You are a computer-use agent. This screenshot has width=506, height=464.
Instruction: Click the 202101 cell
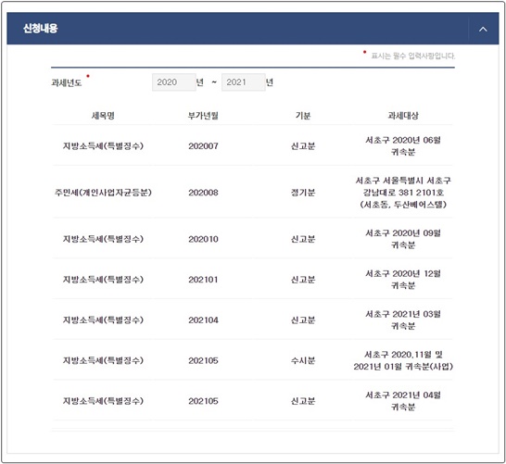click(203, 280)
